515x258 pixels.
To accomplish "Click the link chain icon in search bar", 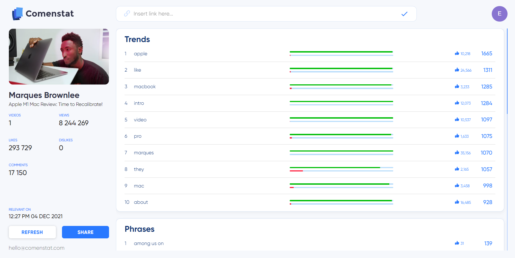I will pos(127,14).
